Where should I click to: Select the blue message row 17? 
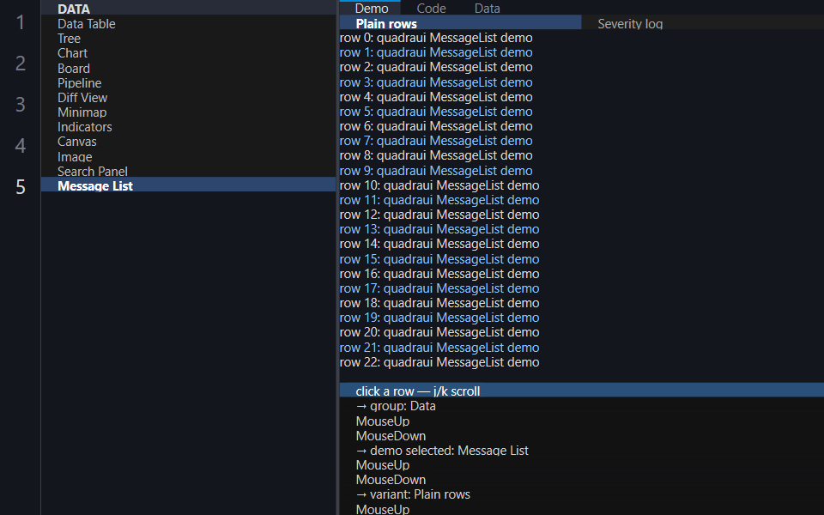439,288
